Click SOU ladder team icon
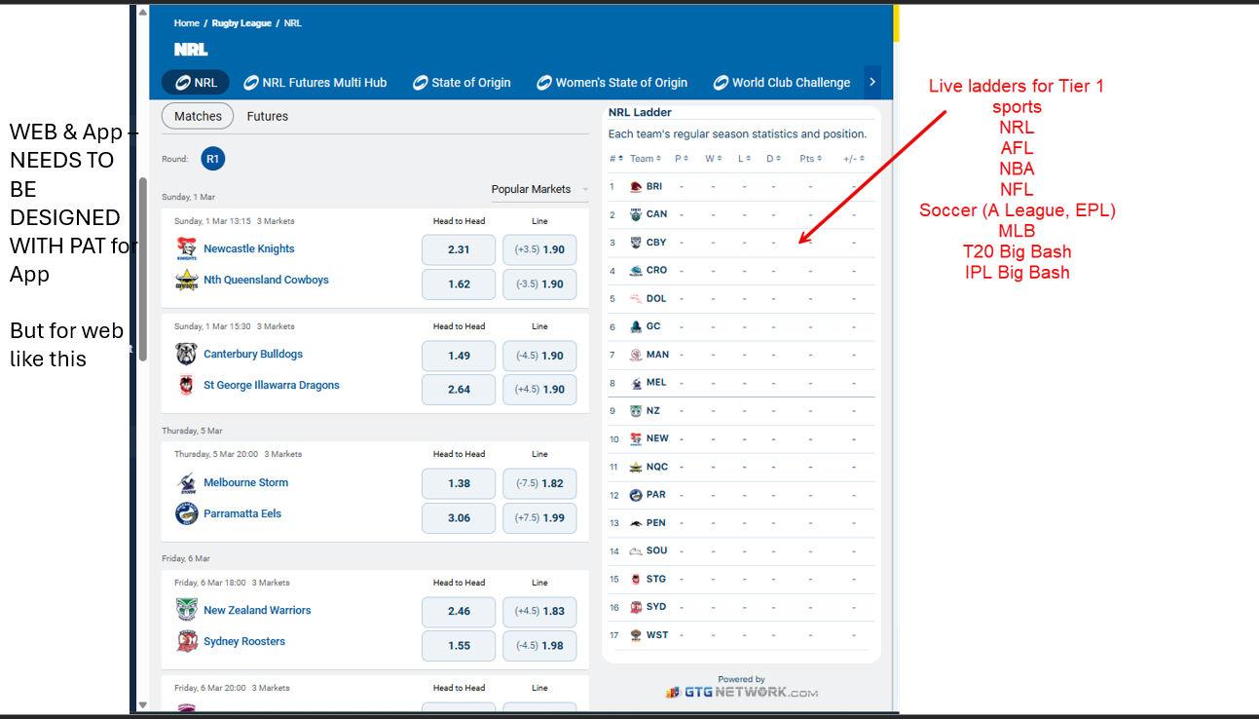Screen dimensions: 1259x719 pyautogui.click(x=636, y=551)
